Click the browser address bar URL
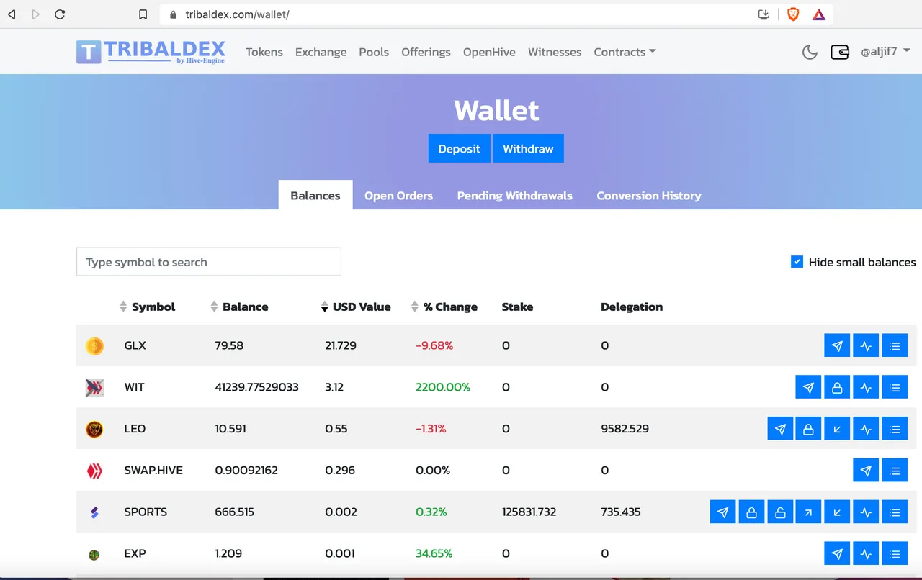The width and height of the screenshot is (922, 580). click(237, 14)
